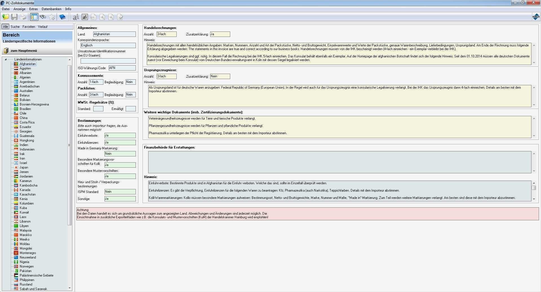Click the Japan flag icon
Viewport: 541px width, 292px height.
pos(16,167)
